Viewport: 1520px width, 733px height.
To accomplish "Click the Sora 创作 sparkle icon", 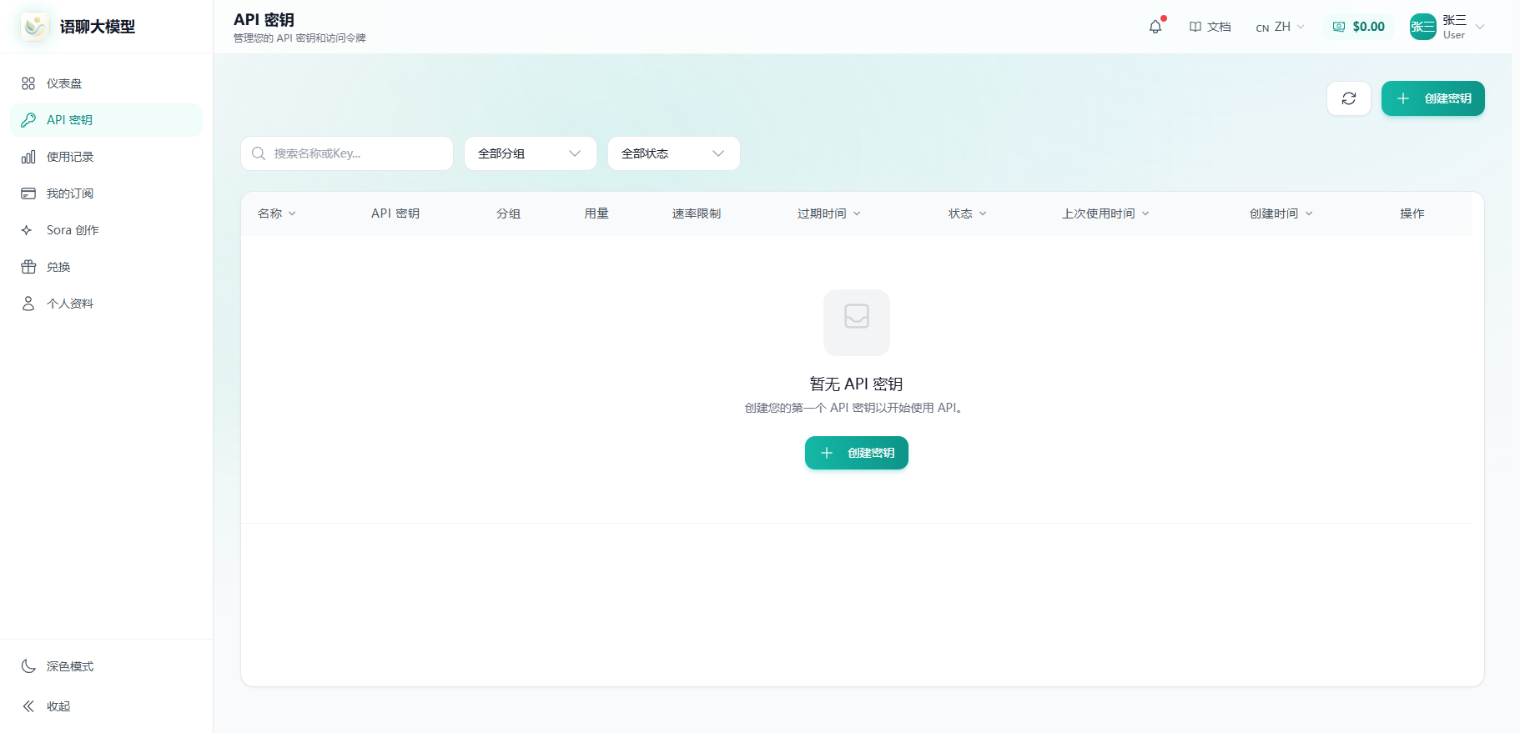I will pos(27,230).
